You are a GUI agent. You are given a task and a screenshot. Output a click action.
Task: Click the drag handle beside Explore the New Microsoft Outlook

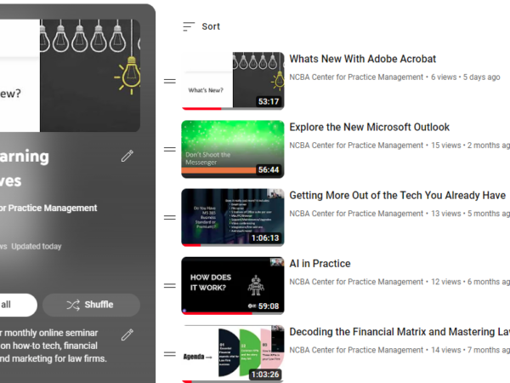169,149
